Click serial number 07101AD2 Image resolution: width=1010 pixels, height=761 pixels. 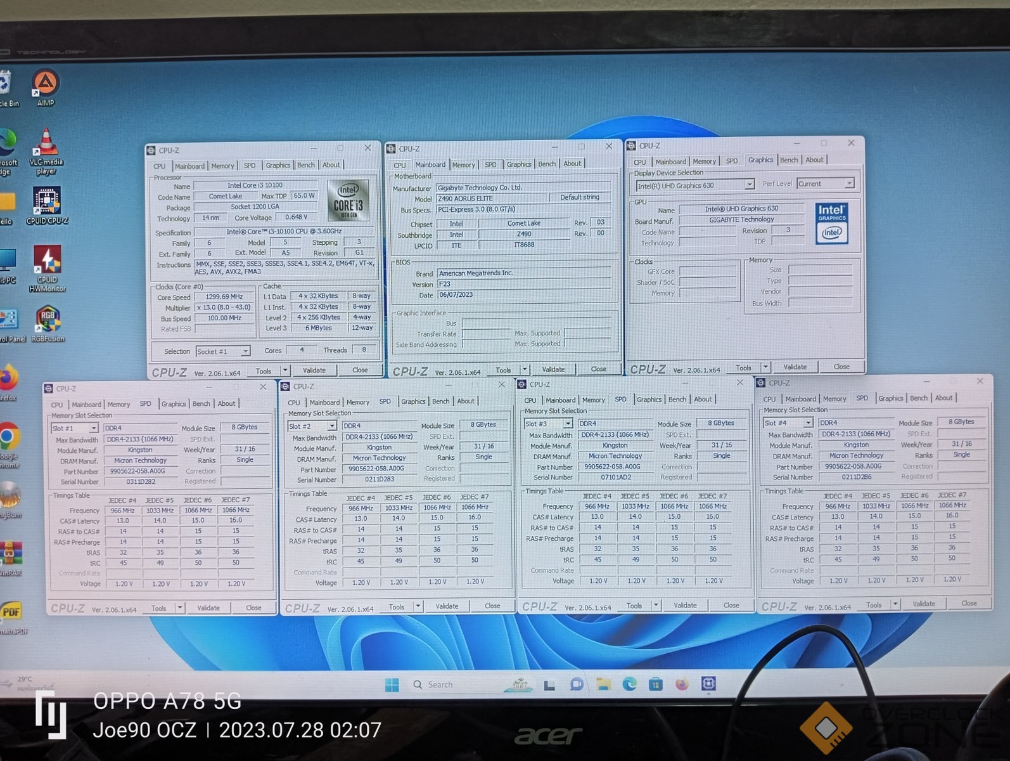(615, 477)
